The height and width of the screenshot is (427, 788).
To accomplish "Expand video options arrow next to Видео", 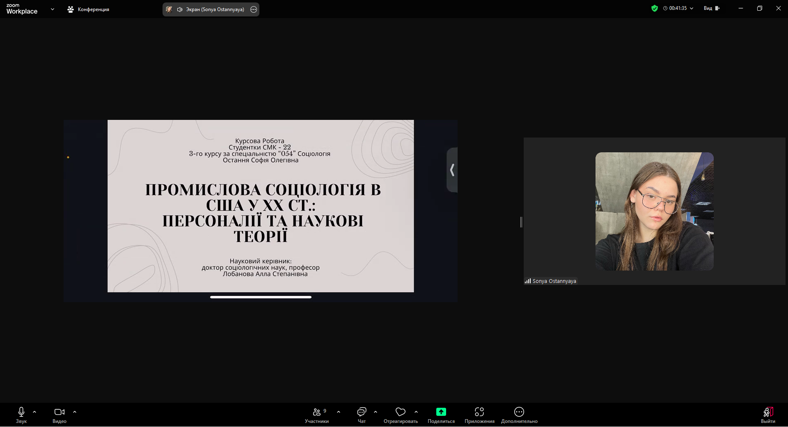I will pos(75,412).
